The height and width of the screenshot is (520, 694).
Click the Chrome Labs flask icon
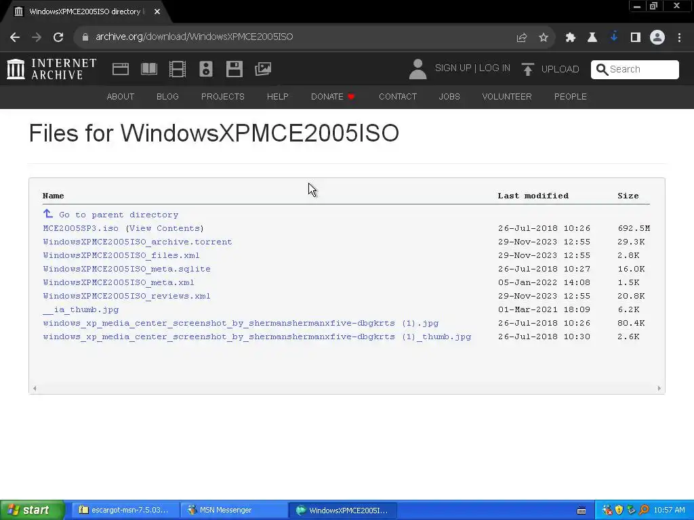click(592, 38)
